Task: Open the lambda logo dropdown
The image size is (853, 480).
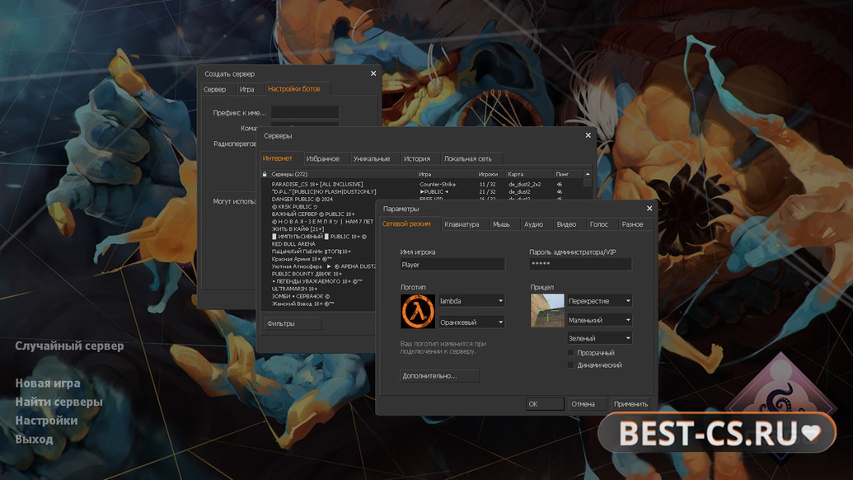Action: pos(471,301)
